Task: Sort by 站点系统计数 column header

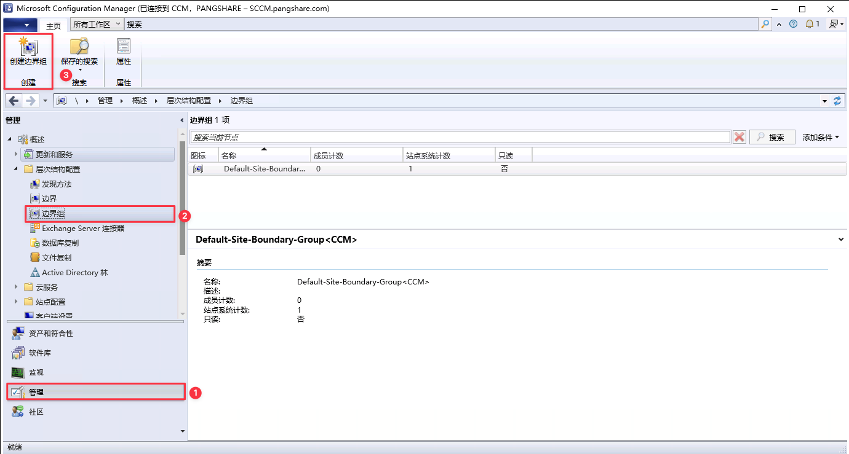Action: pos(449,155)
